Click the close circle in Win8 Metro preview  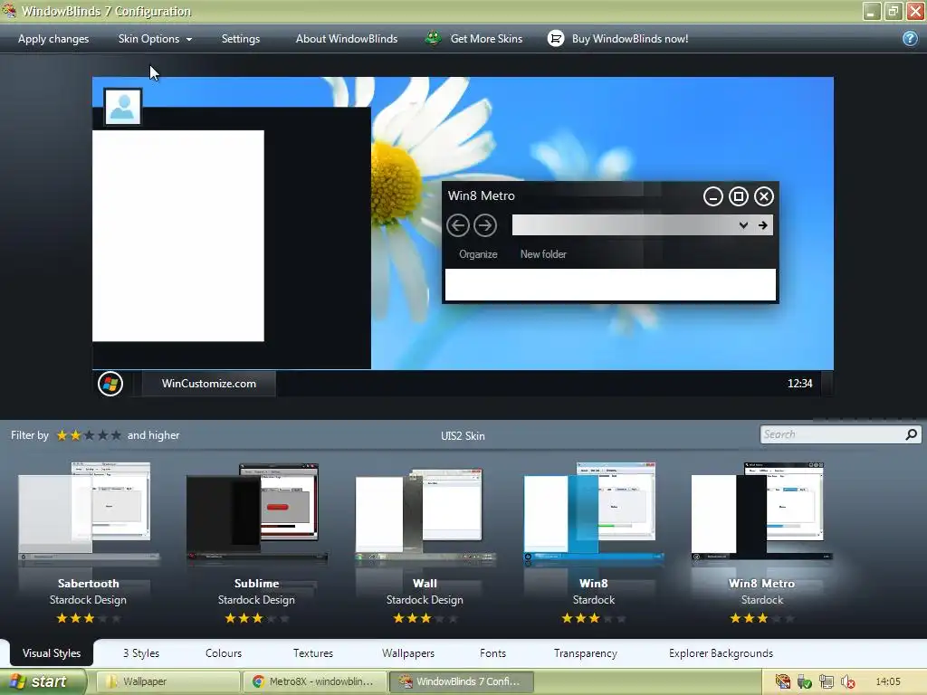[x=764, y=196]
